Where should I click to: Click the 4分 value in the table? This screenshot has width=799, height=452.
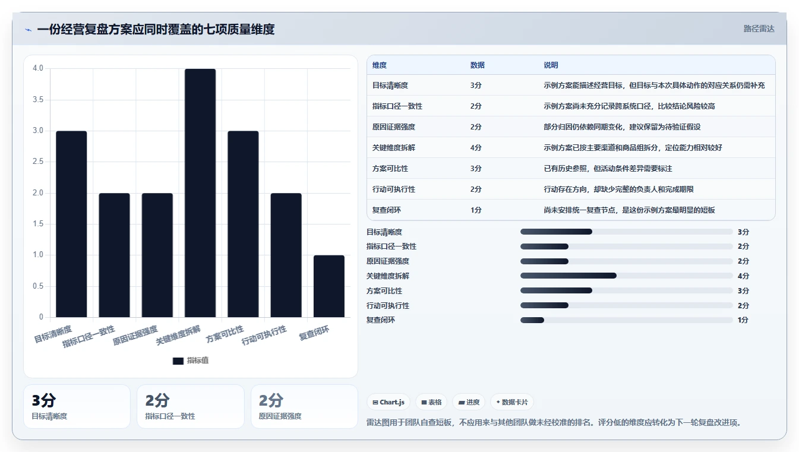coord(476,148)
